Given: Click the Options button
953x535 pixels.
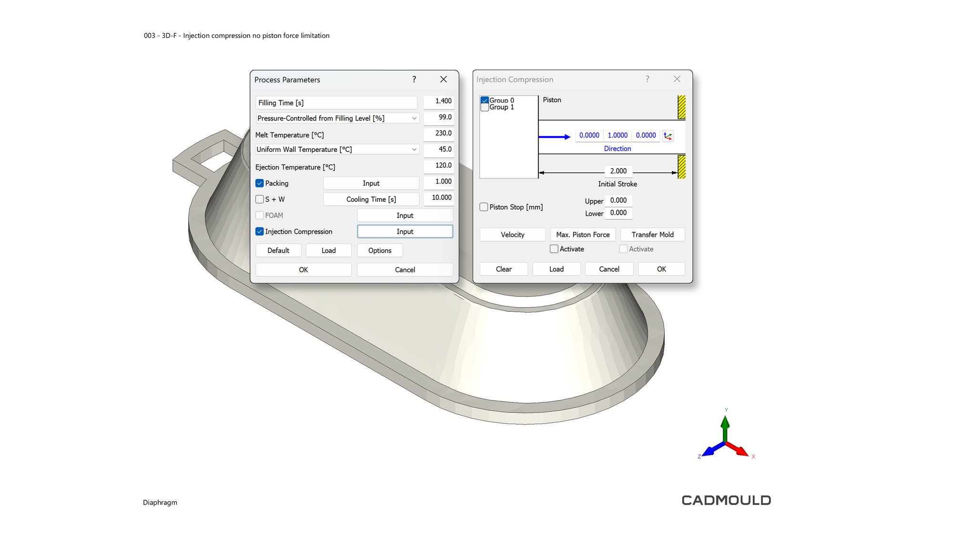Looking at the screenshot, I should pyautogui.click(x=379, y=250).
